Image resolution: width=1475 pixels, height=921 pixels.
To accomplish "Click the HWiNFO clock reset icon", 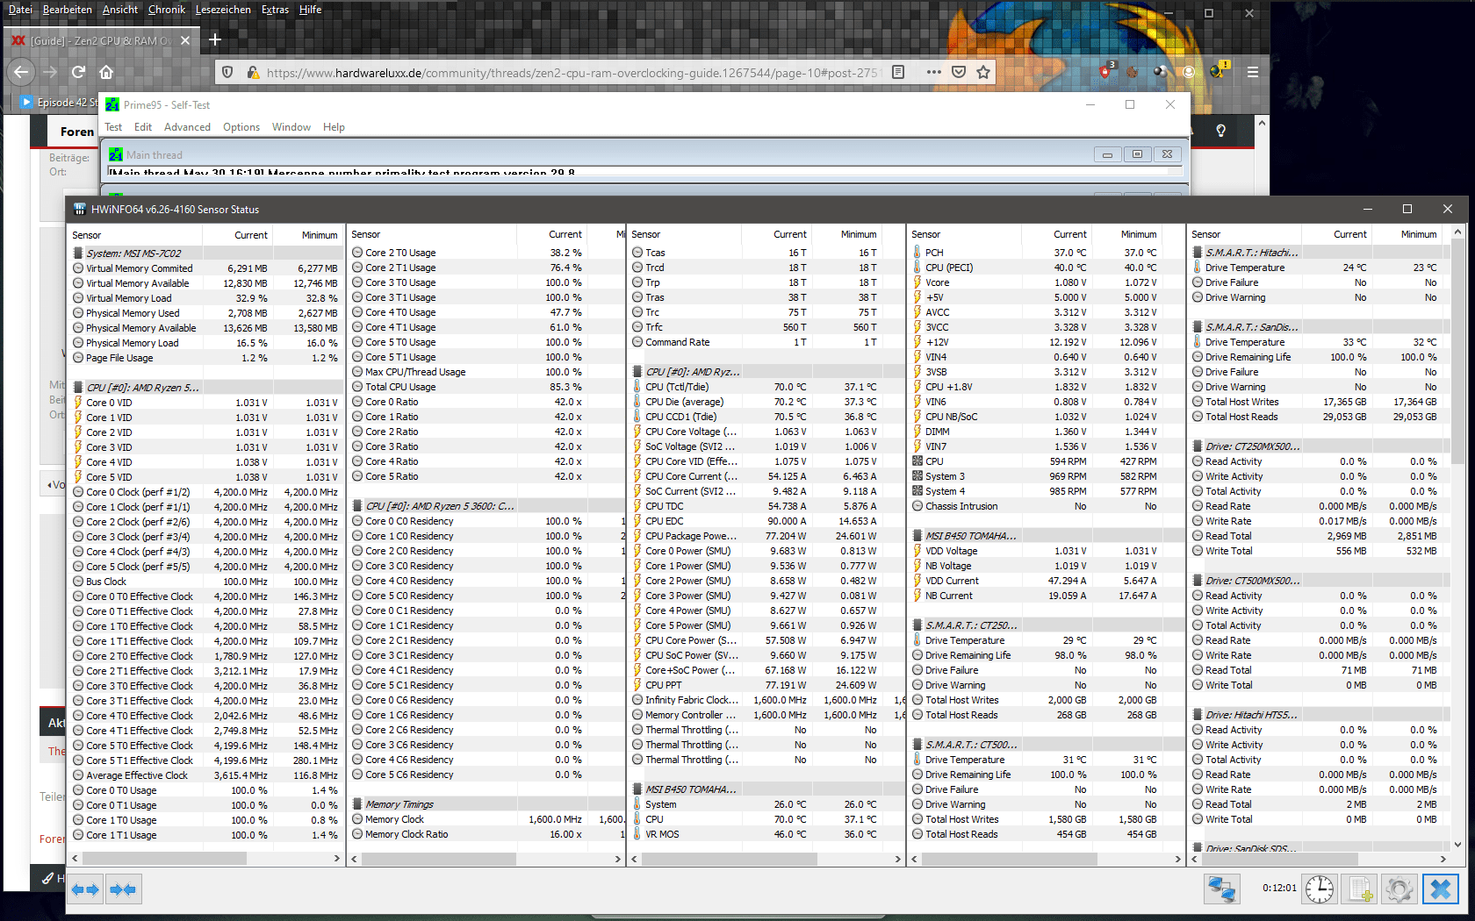I will click(x=1319, y=889).
